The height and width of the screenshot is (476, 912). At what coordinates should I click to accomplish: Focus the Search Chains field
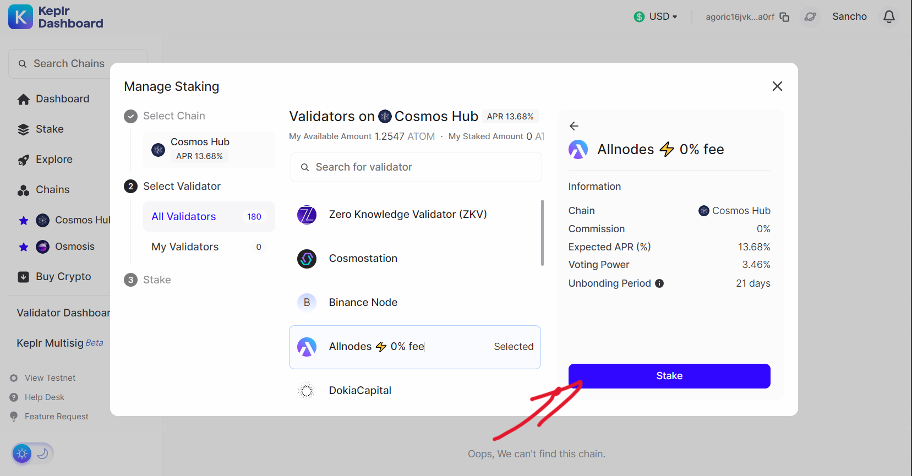[78, 64]
